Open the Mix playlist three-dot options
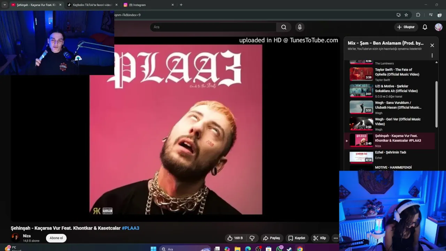 click(x=432, y=55)
